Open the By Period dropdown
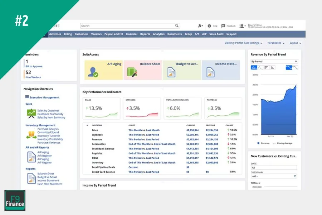 click(274, 61)
